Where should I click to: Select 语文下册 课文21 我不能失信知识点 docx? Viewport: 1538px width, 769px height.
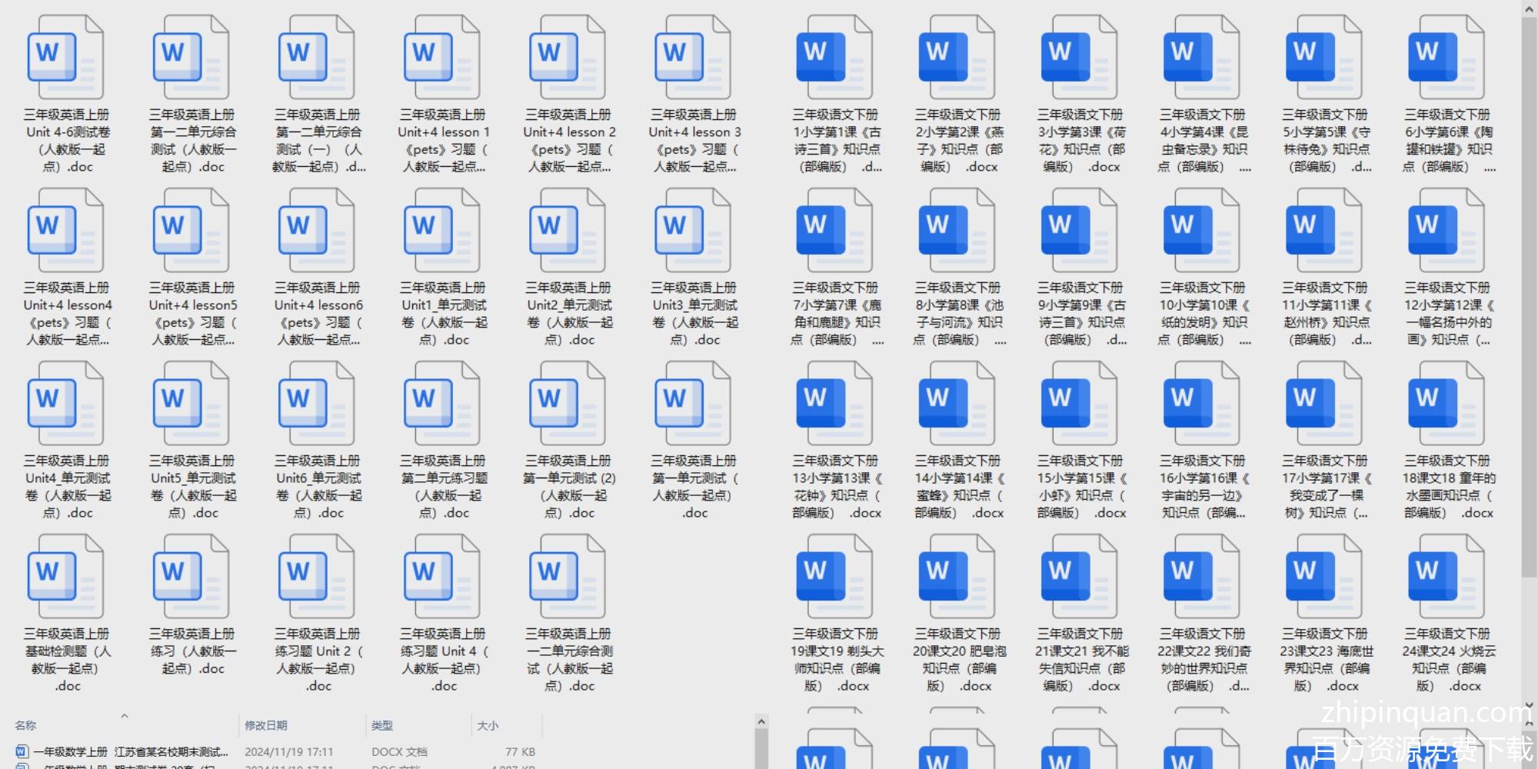pyautogui.click(x=1079, y=576)
